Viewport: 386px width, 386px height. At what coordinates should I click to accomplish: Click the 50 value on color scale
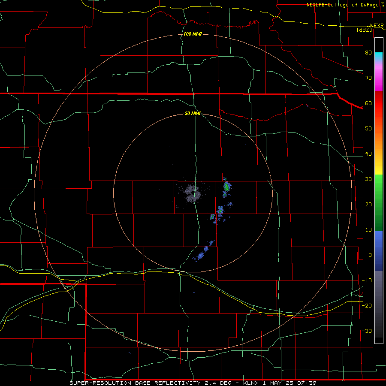(x=368, y=129)
